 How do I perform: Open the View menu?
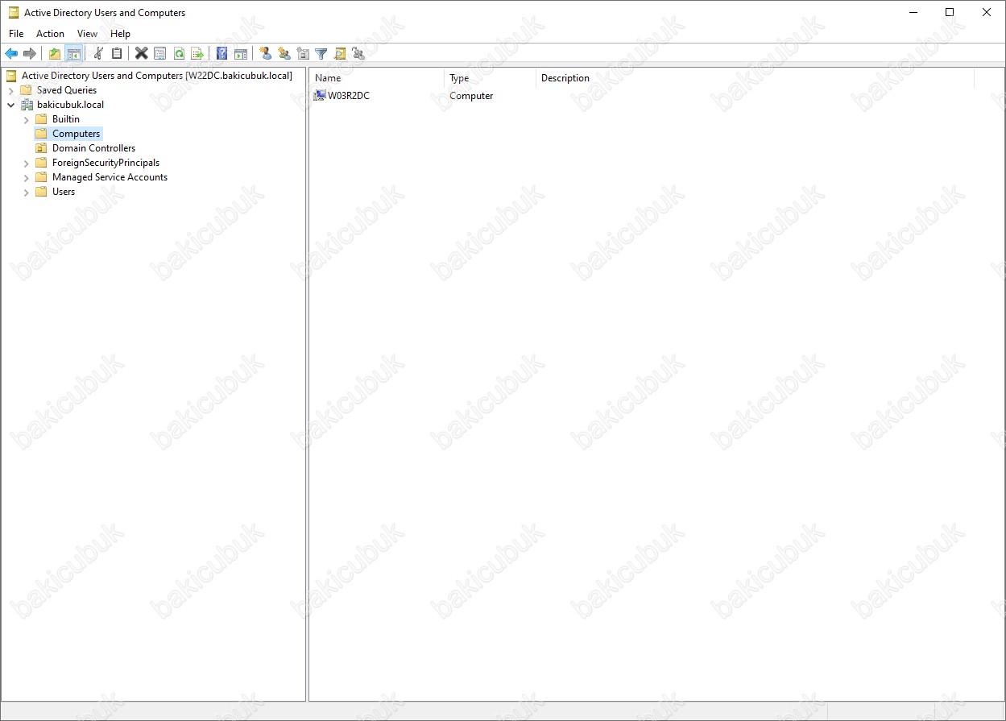(87, 34)
